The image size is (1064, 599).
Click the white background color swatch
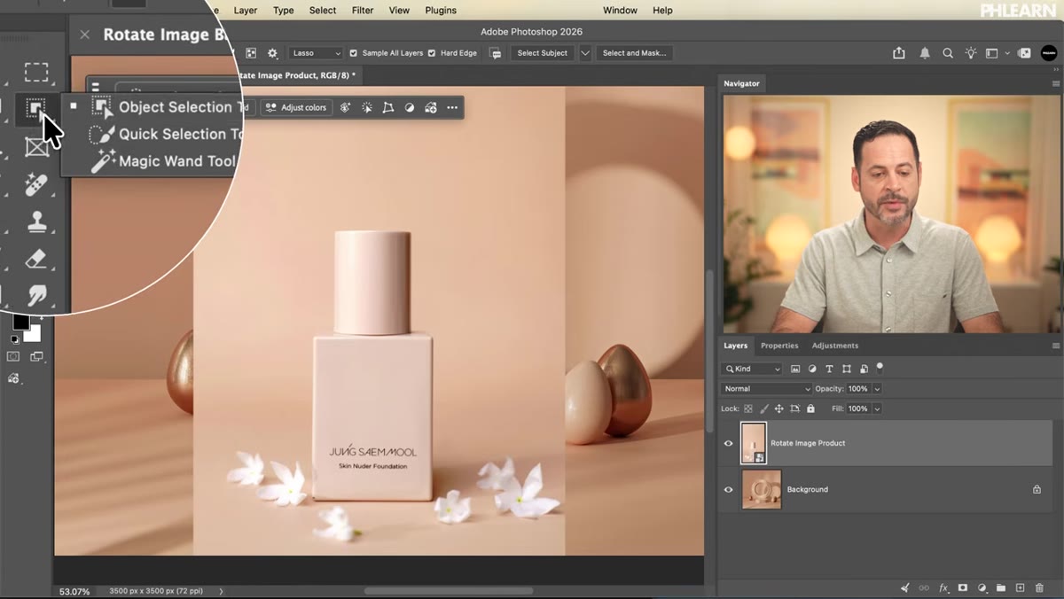pyautogui.click(x=33, y=334)
